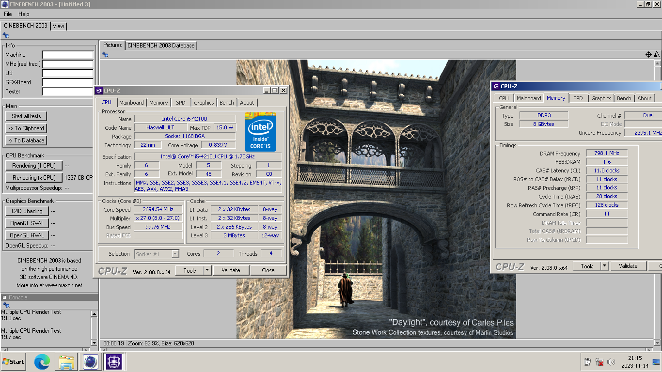The height and width of the screenshot is (372, 662).
Task: Open the Tools dropdown arrow in the CPU window
Action: tap(207, 270)
